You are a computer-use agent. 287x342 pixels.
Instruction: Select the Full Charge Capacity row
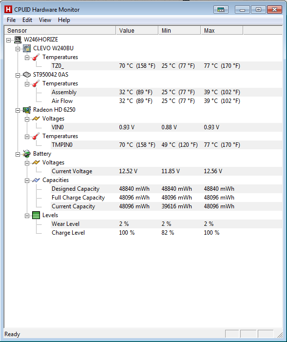click(167, 198)
